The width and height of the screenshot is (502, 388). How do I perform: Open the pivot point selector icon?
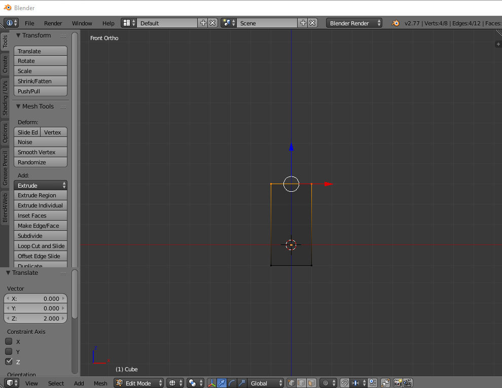pyautogui.click(x=195, y=383)
